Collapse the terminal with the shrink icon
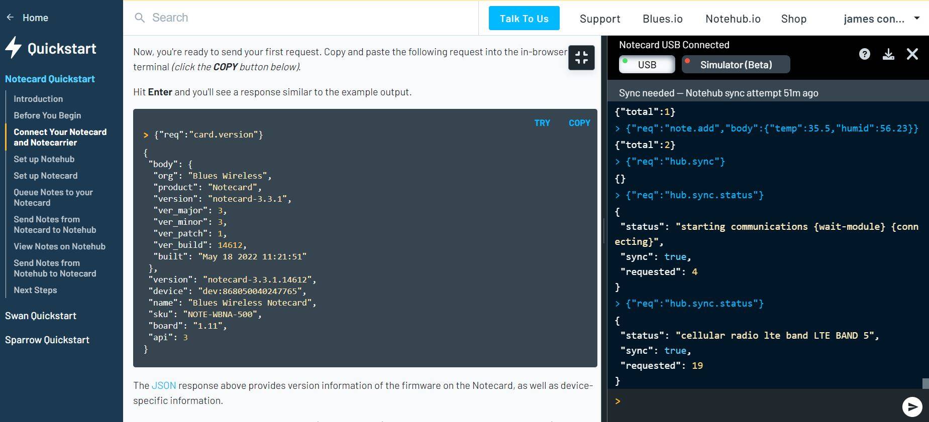 [581, 58]
